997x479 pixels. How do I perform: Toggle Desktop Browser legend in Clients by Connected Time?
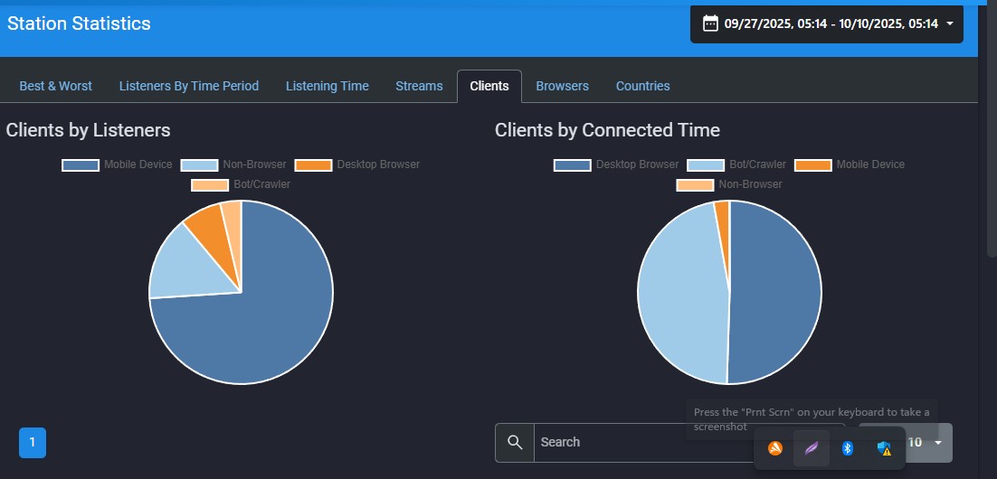[616, 164]
